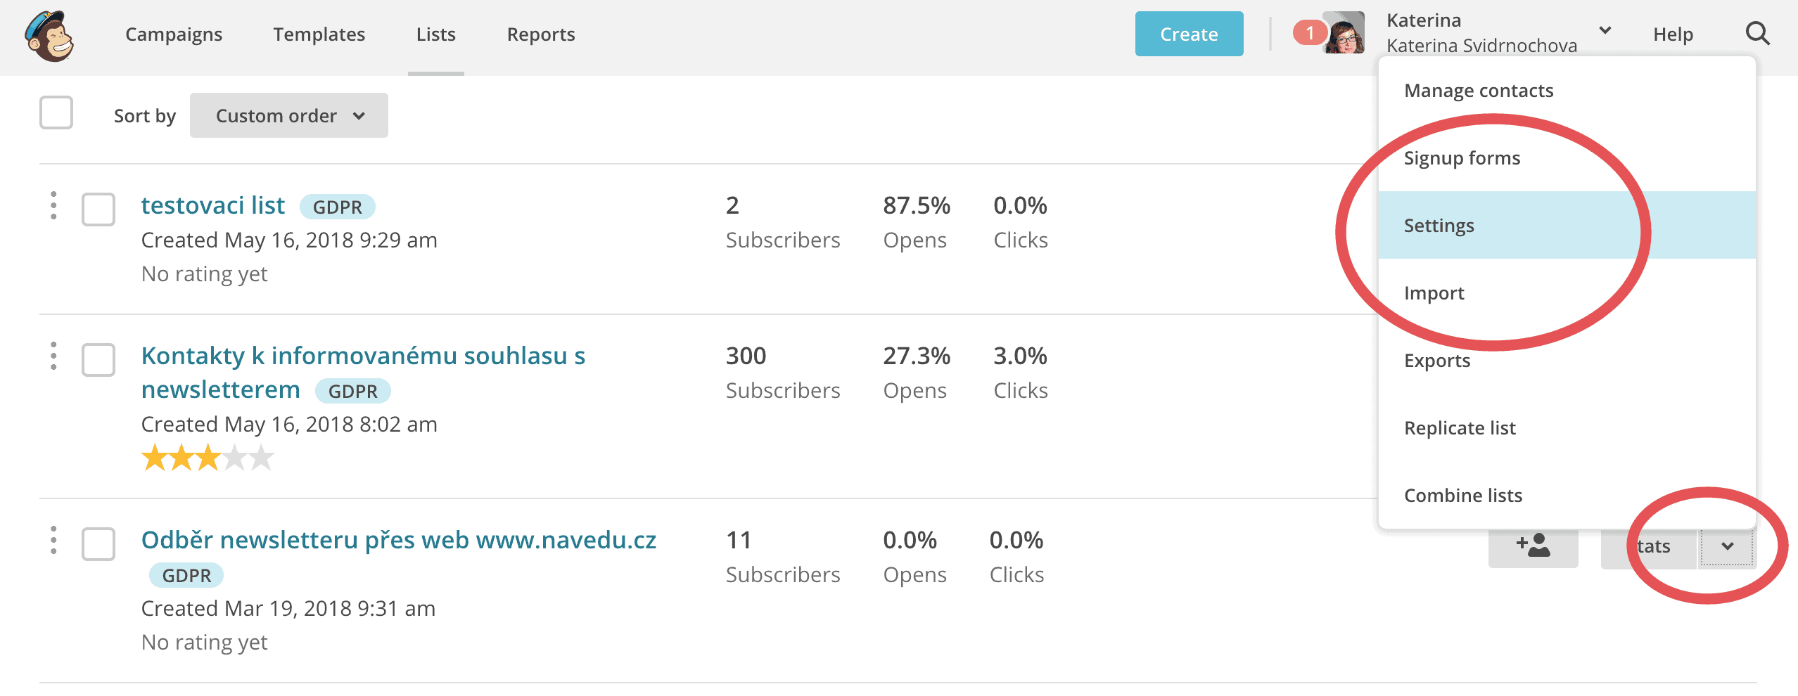The width and height of the screenshot is (1798, 696).
Task: Click drag handle dots beside Odběr newsletteru list
Action: (x=53, y=540)
